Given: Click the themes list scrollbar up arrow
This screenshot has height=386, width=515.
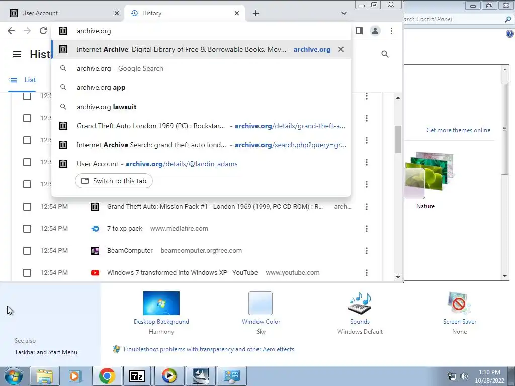Looking at the screenshot, I should [505, 69].
